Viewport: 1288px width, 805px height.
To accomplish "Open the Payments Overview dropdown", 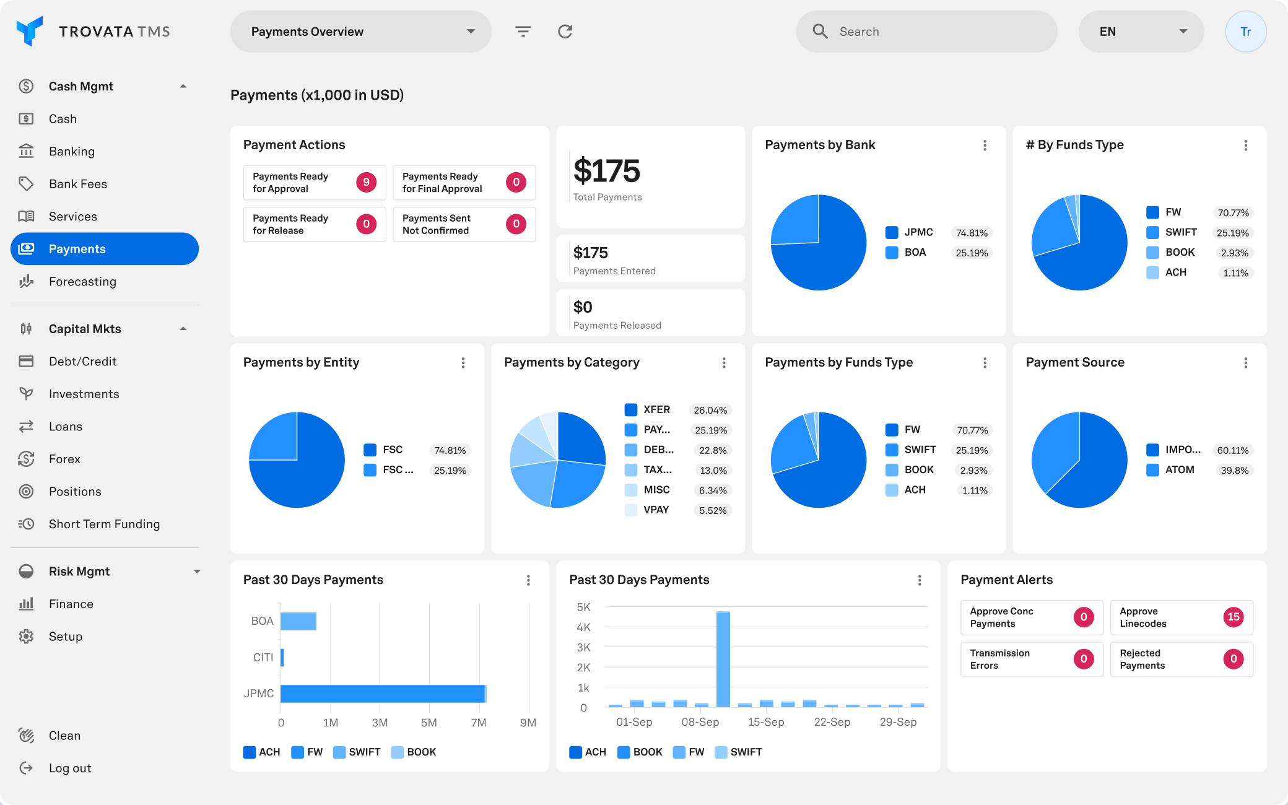I will 360,32.
